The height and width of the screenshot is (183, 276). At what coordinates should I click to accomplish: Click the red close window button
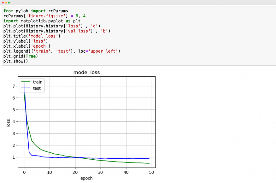[x=3, y=3]
